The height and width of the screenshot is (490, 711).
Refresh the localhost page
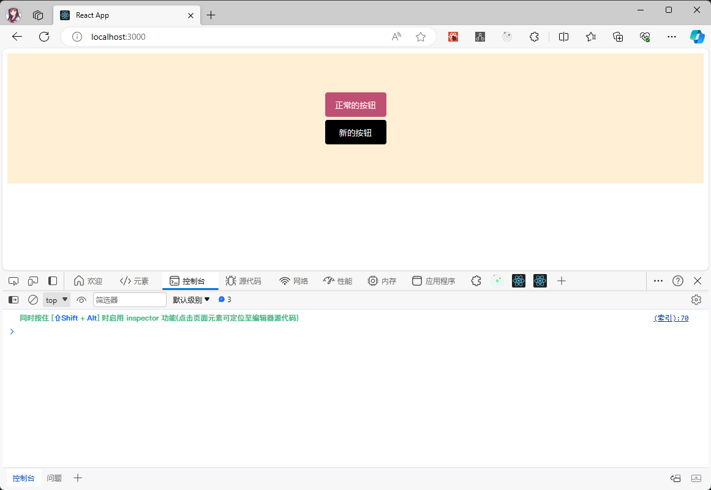[44, 37]
